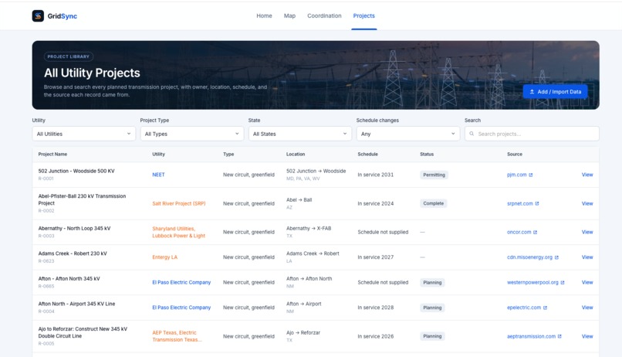Open external link icon next to oncor.com
Image resolution: width=622 pixels, height=357 pixels.
pyautogui.click(x=535, y=232)
